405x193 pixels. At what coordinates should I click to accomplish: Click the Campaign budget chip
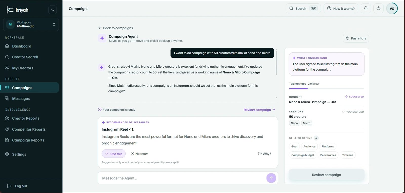tap(303, 155)
